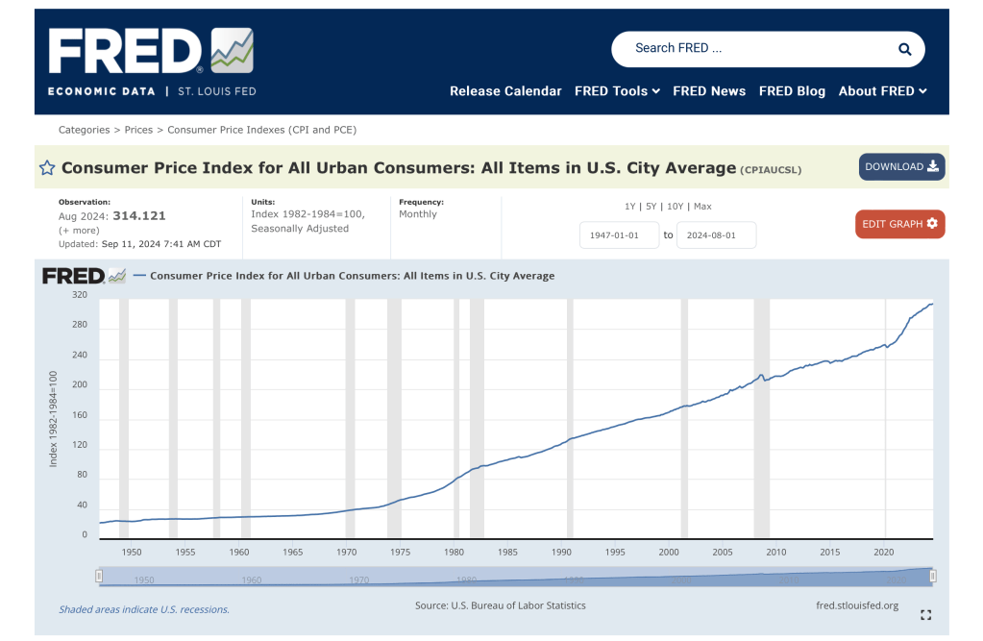Open the Release Calendar page
Image resolution: width=983 pixels, height=641 pixels.
point(505,91)
